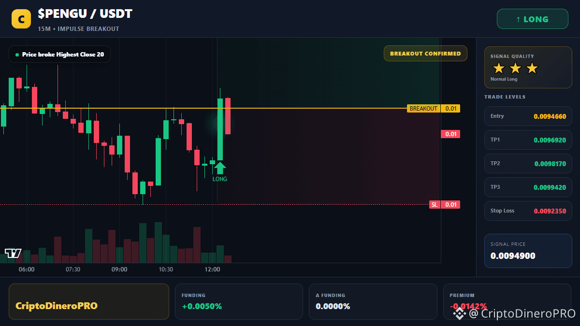Click the SL stop loss price tag
580x326 pixels.
[445, 205]
